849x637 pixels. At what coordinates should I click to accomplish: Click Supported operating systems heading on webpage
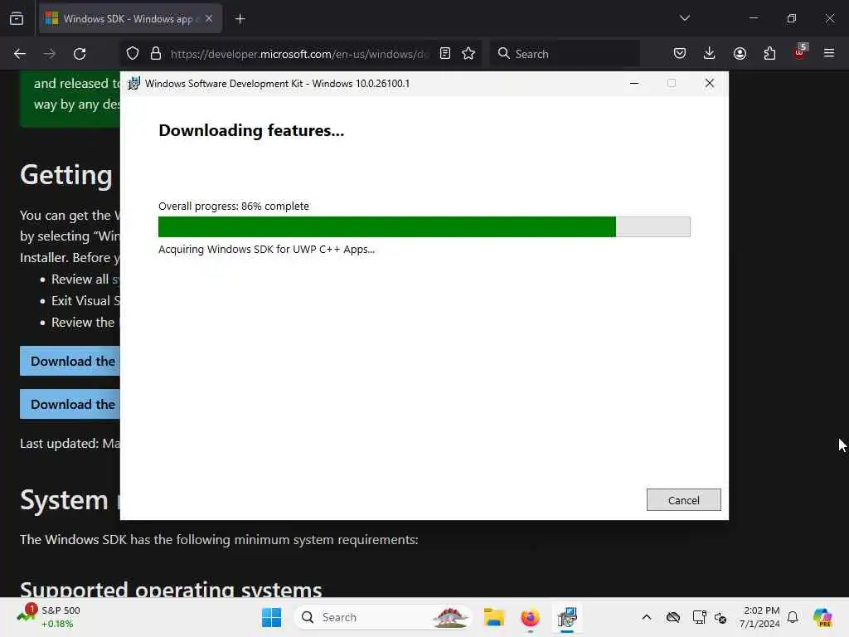171,589
